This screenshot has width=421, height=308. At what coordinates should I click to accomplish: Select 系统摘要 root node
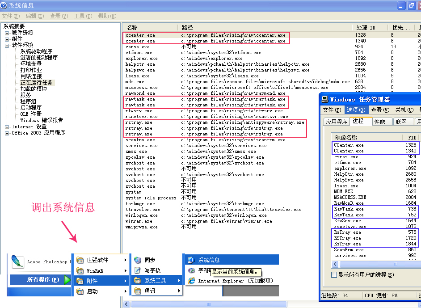14,26
